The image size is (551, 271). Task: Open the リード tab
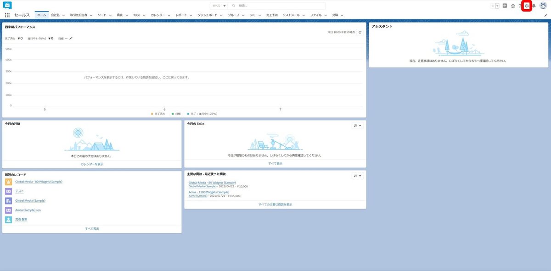click(102, 15)
